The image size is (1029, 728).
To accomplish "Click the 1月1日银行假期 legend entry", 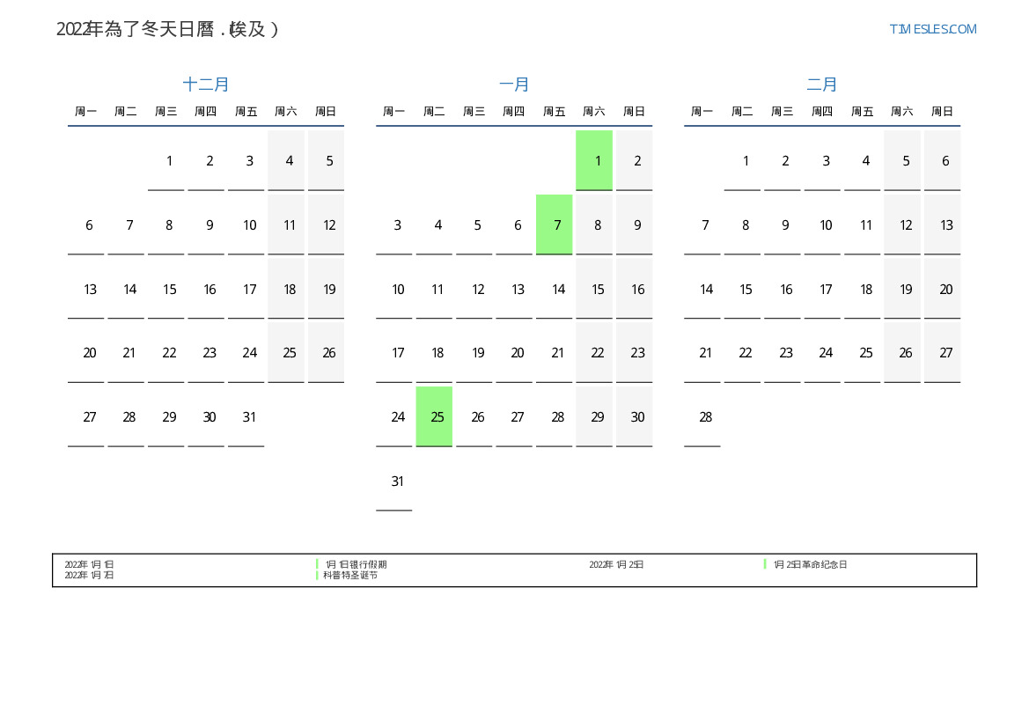I will click(356, 564).
